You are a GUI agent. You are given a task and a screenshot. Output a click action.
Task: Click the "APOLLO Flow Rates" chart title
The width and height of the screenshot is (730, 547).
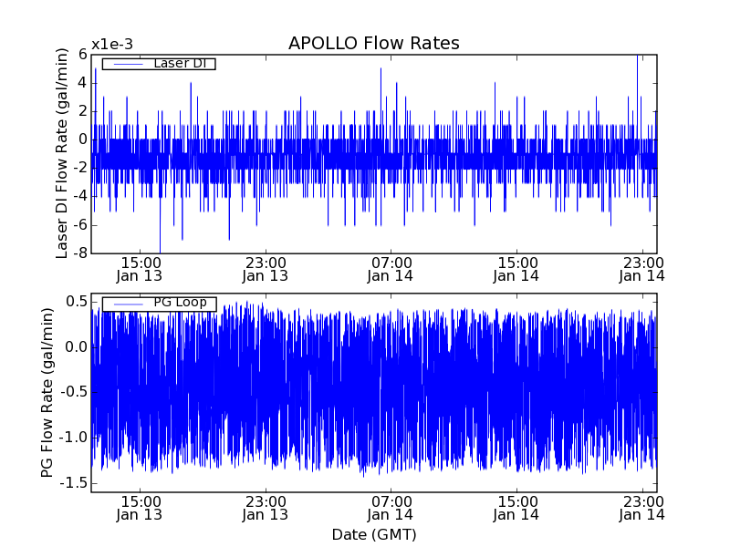373,44
